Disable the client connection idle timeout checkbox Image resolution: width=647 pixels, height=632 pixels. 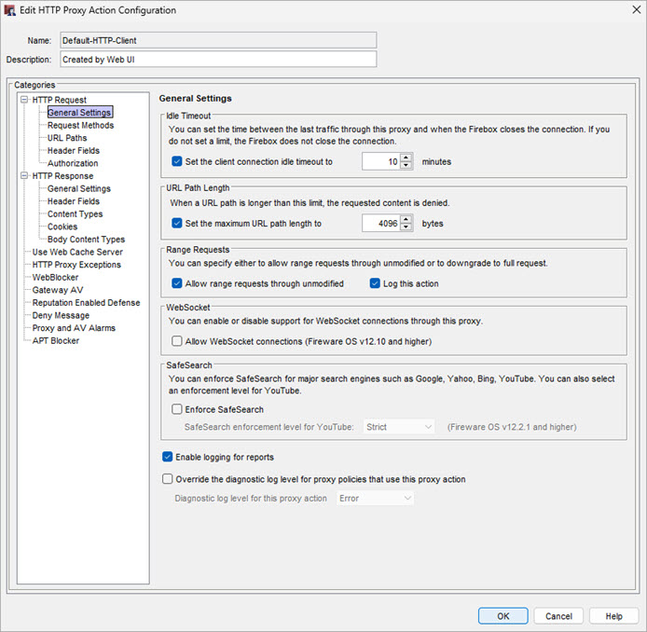click(x=177, y=161)
